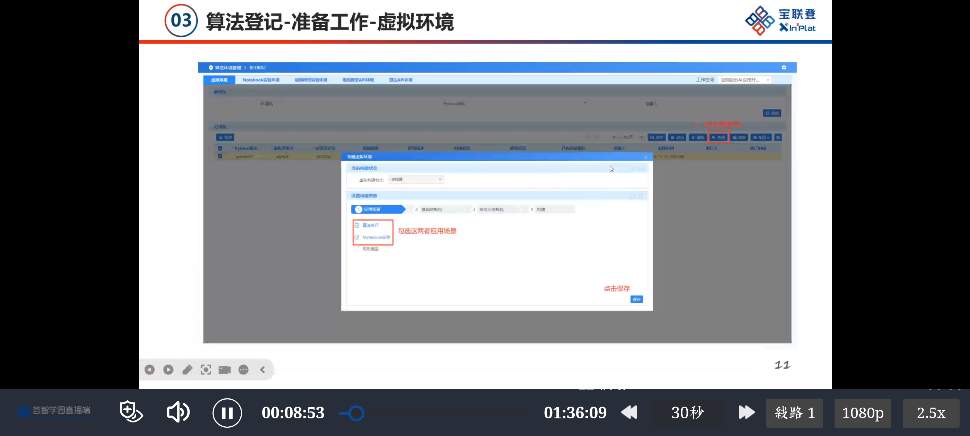Screen dimensions: 970x436
Task: Click the pen annotation icon
Action: (x=187, y=370)
